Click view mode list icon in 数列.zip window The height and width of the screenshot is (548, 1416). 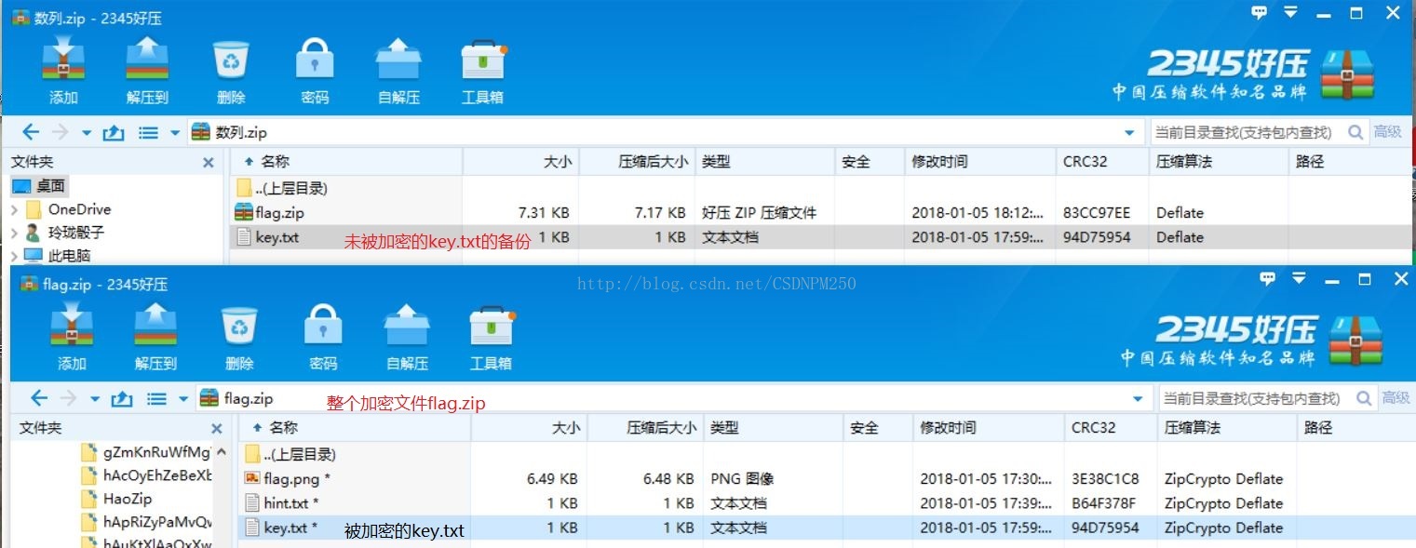pyautogui.click(x=149, y=133)
